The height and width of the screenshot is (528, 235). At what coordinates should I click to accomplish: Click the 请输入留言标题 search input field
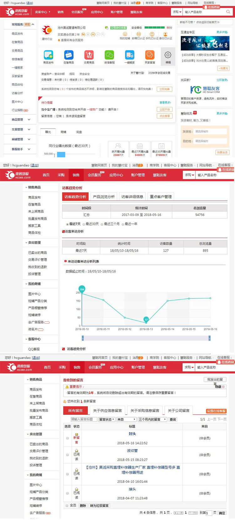[x=84, y=419]
